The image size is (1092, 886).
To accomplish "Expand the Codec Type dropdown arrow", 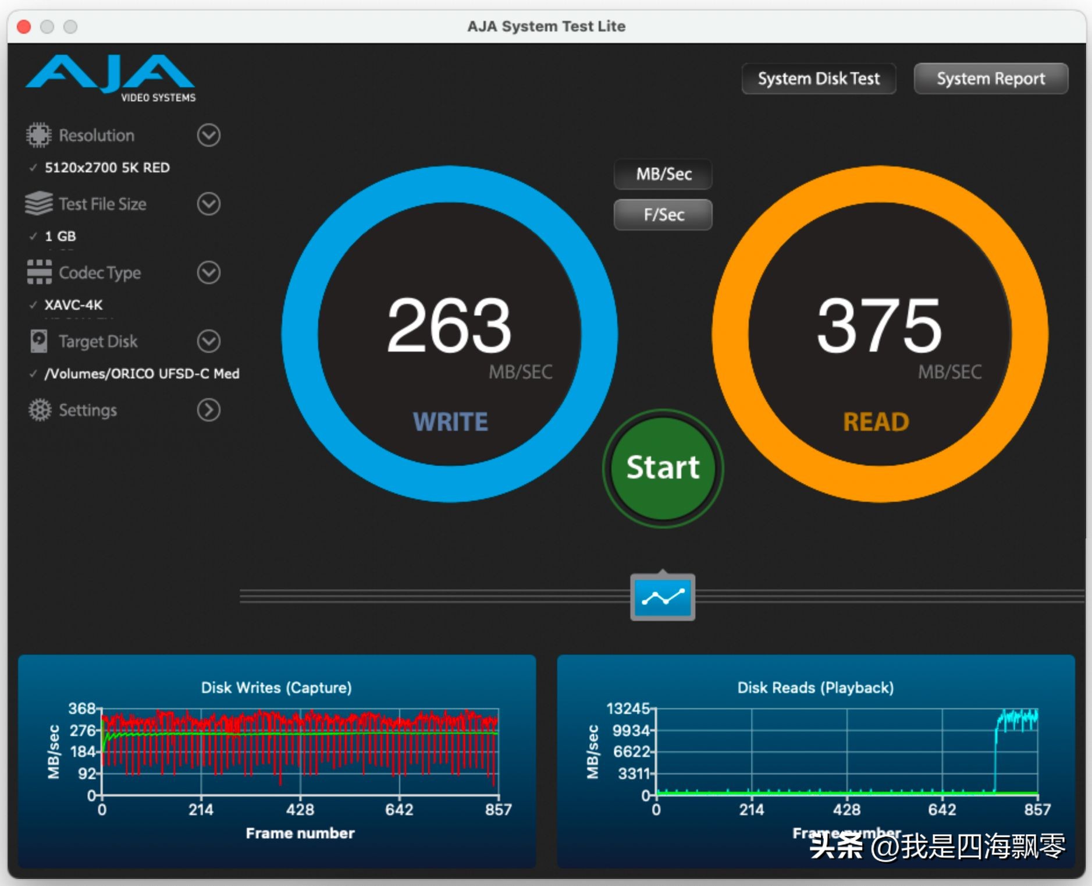I will (208, 272).
